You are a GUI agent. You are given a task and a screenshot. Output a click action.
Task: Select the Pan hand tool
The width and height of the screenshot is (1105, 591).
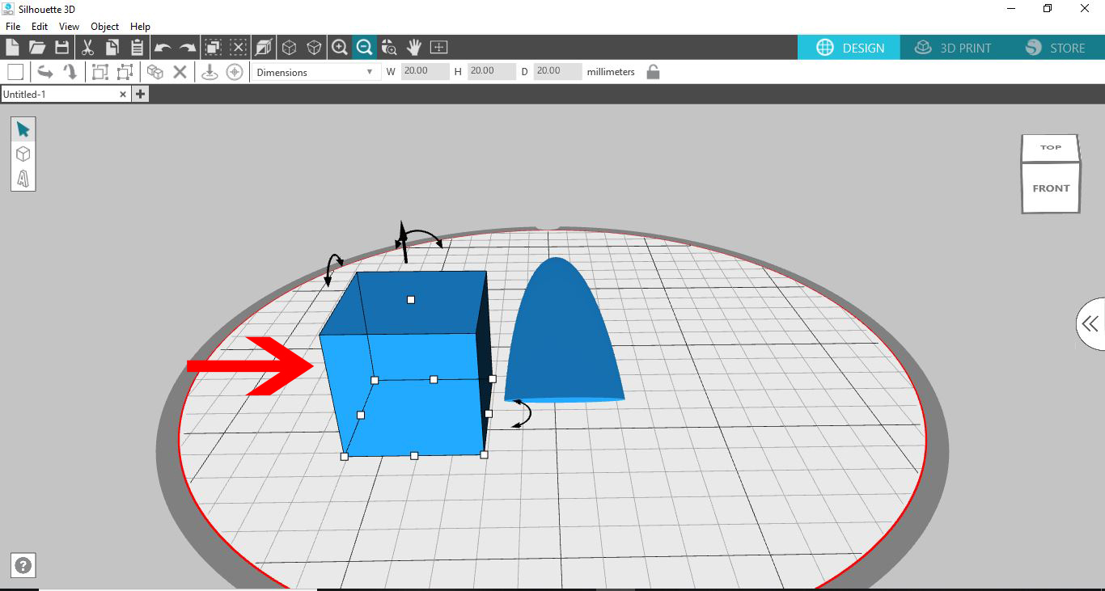pyautogui.click(x=414, y=47)
